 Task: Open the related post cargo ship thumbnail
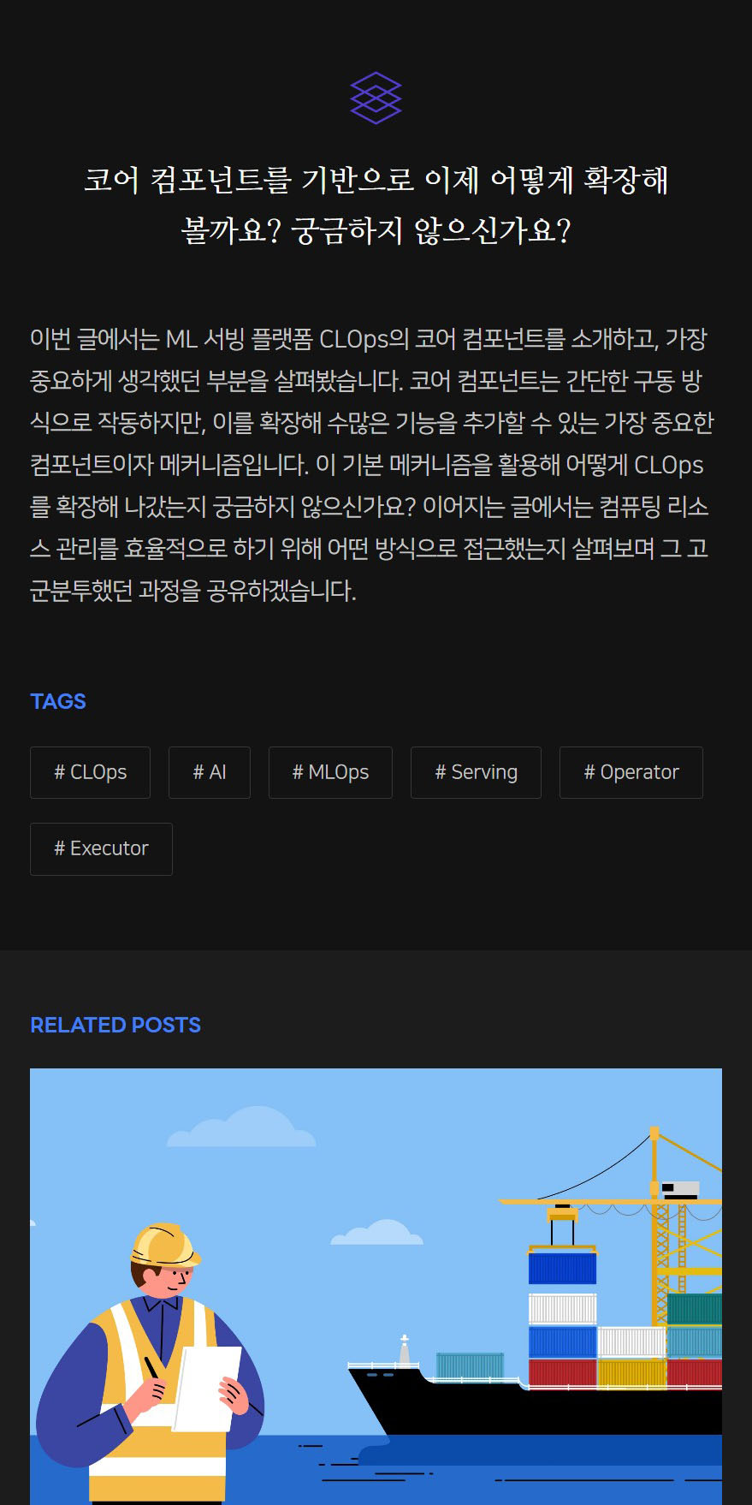[x=376, y=1287]
